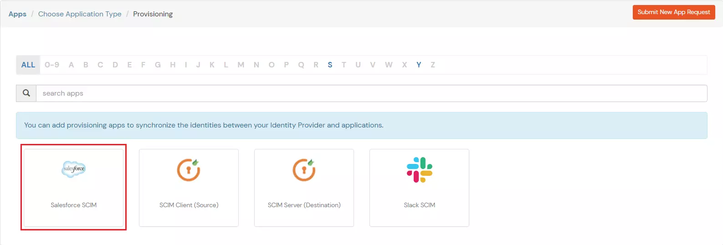
Task: Filter apps by letter L
Action: [x=226, y=65]
